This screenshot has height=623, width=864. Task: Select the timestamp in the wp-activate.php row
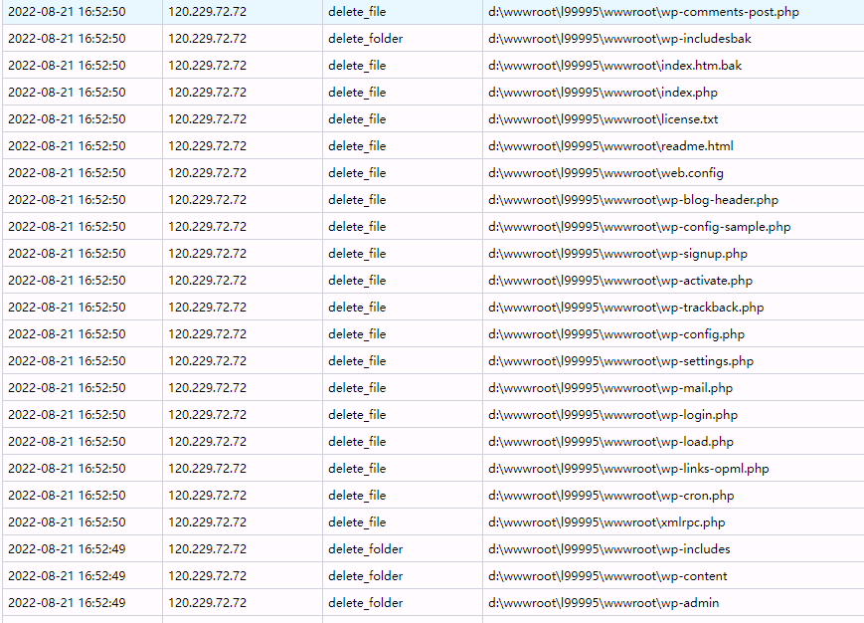click(67, 281)
